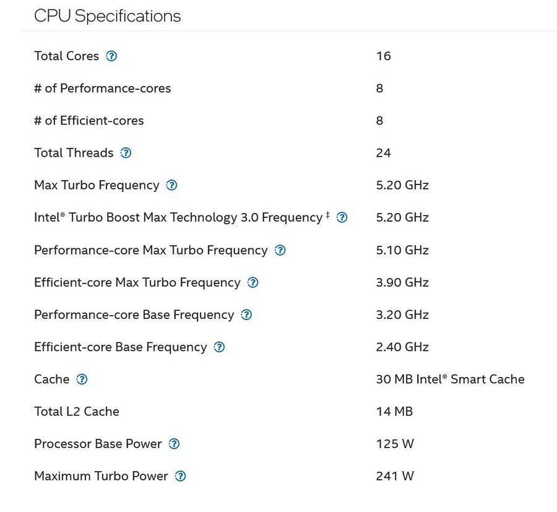The width and height of the screenshot is (557, 512).
Task: Show info for Turbo Boost Max Technology 3.0
Action: [342, 217]
